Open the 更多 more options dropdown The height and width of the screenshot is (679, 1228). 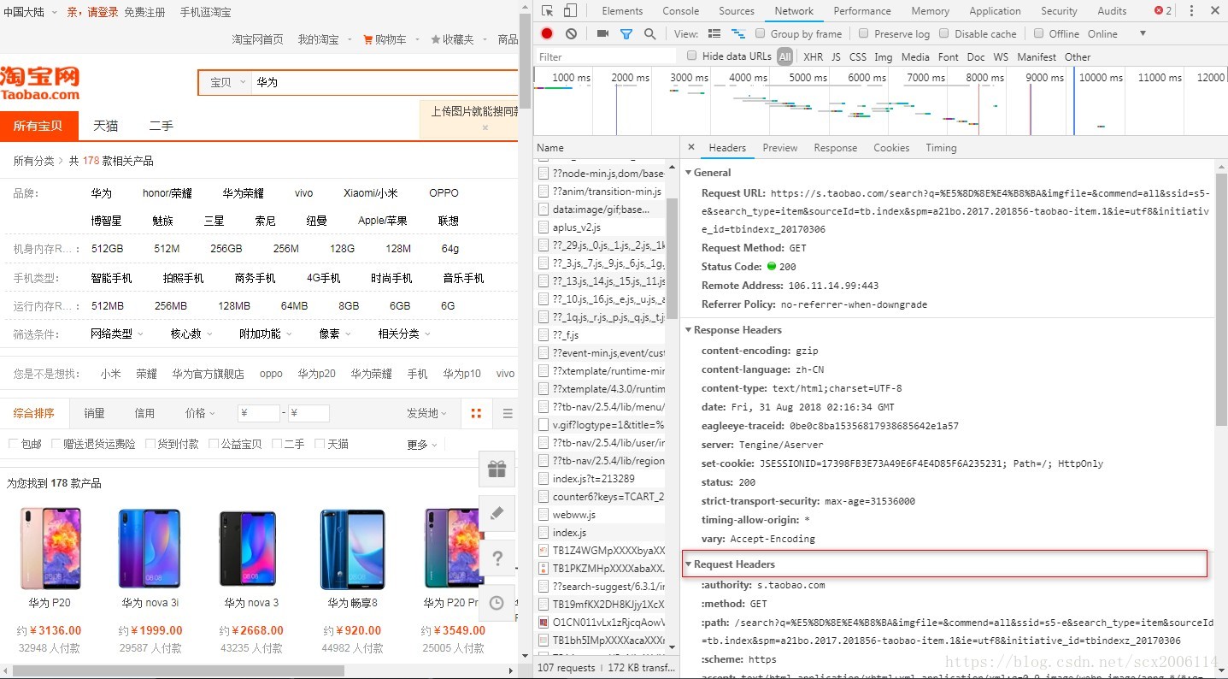click(x=422, y=445)
